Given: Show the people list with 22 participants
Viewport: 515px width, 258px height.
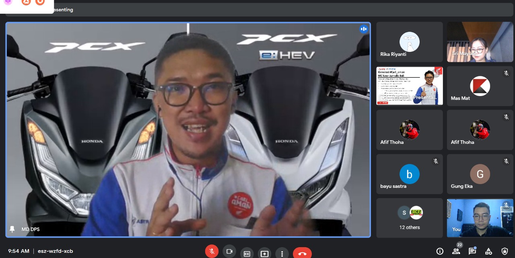Looking at the screenshot, I should 456,251.
